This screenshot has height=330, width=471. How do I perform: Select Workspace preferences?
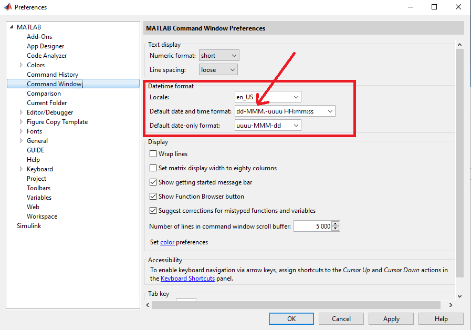(42, 216)
